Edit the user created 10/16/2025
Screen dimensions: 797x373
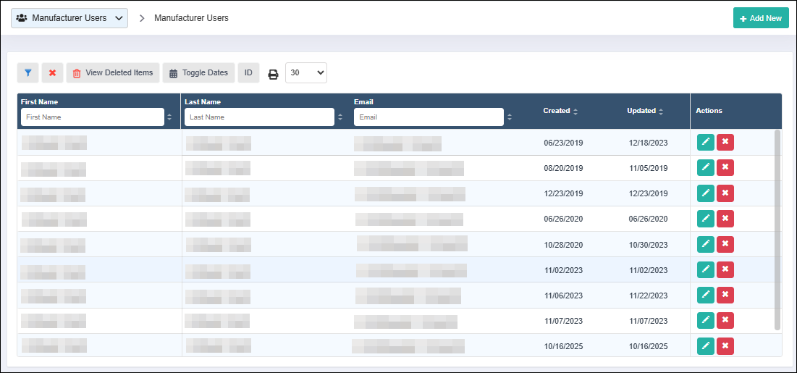click(x=705, y=346)
